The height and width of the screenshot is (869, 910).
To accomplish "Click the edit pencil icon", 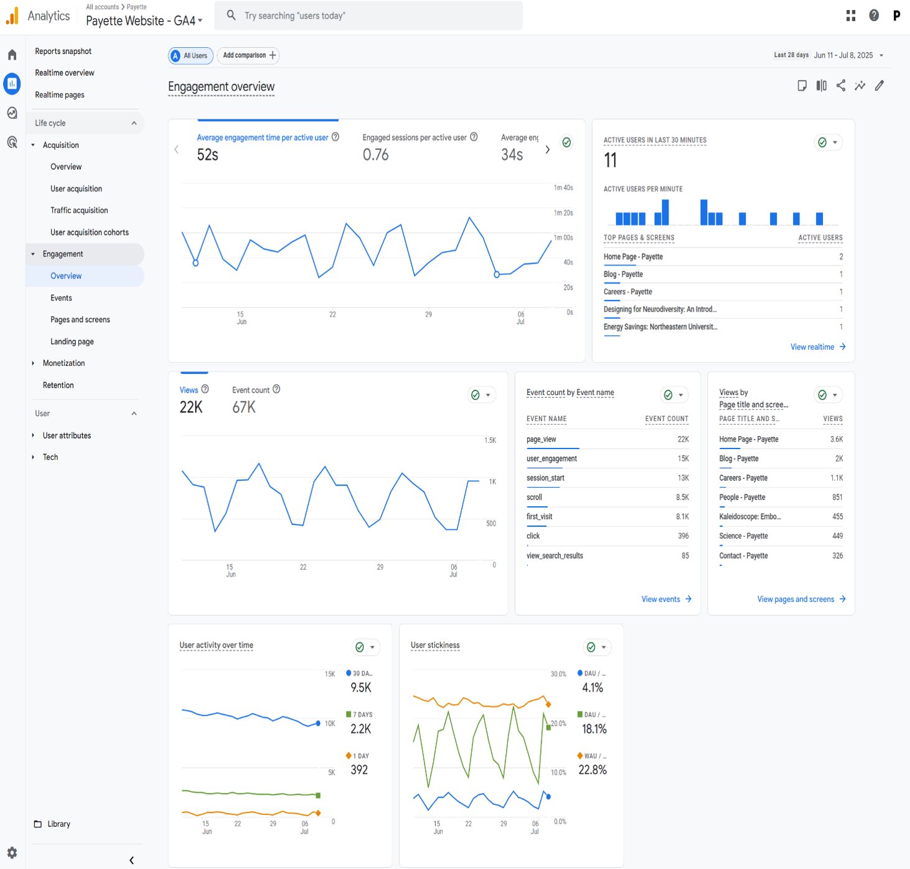I will click(x=880, y=85).
